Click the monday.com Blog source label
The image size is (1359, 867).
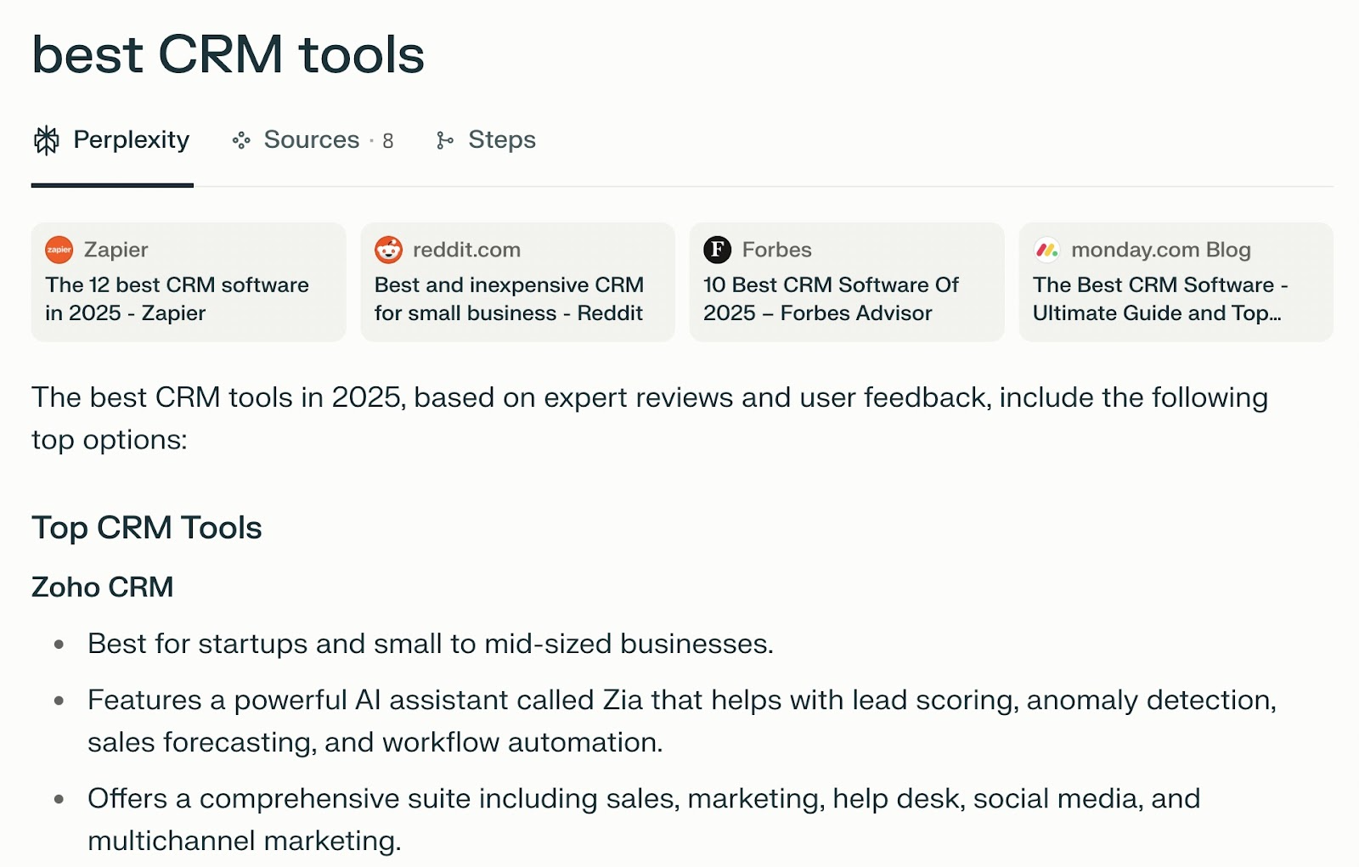(x=1161, y=250)
